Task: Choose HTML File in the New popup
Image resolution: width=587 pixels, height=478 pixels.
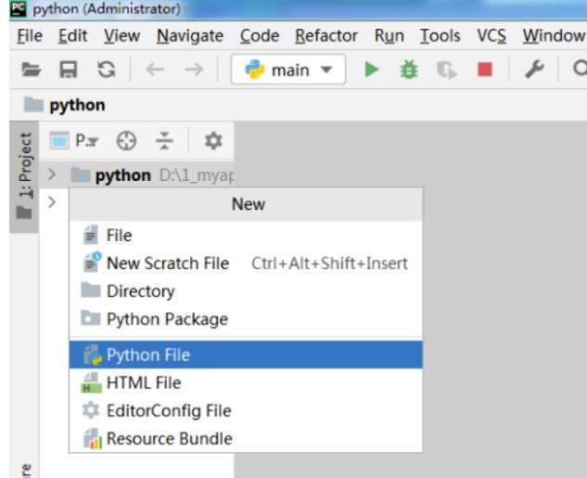Action: click(246, 382)
